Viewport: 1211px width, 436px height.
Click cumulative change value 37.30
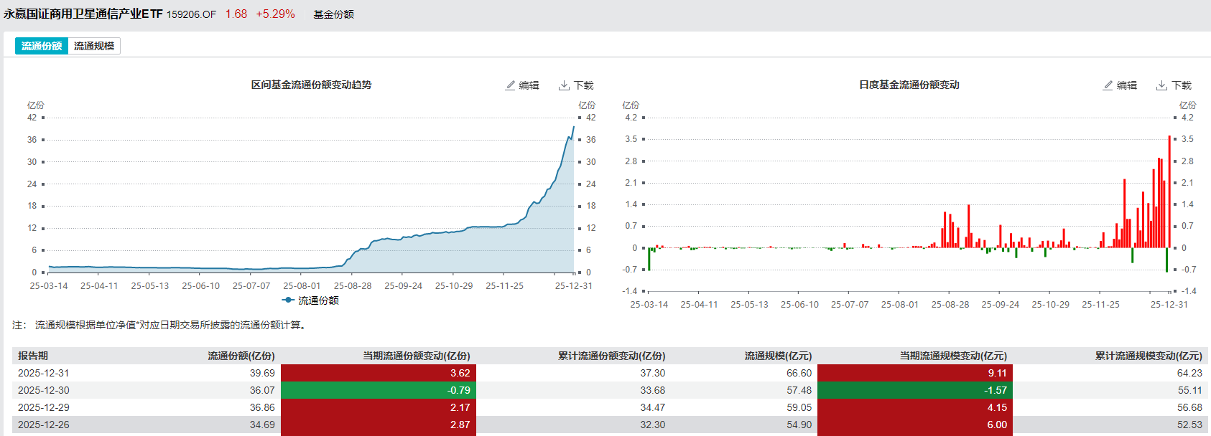[653, 373]
